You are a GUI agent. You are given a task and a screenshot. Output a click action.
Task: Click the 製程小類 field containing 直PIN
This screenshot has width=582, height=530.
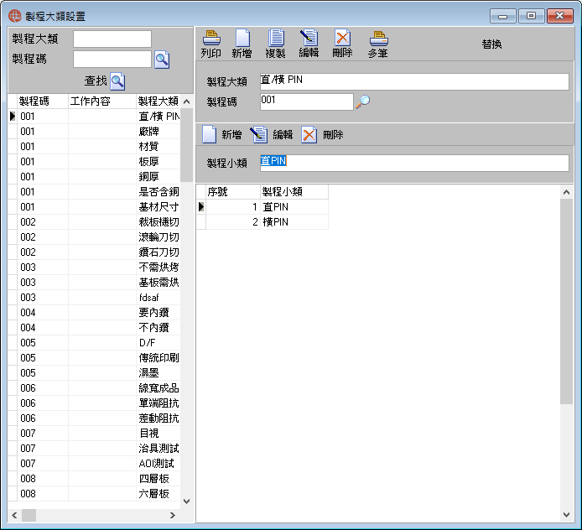point(414,163)
